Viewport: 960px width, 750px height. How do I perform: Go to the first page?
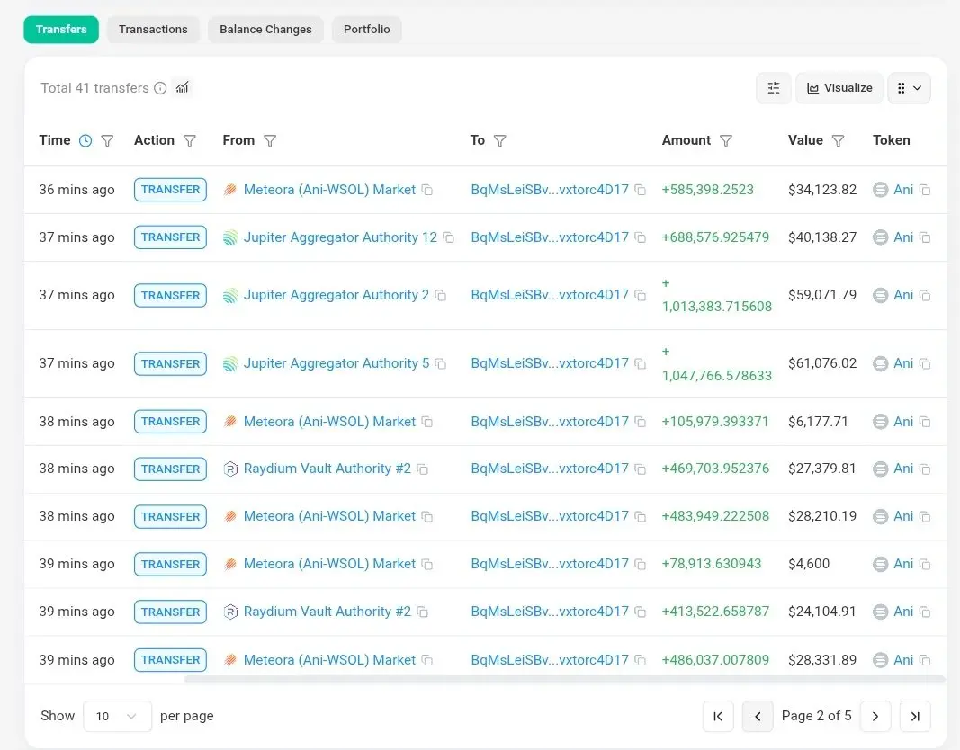(718, 717)
